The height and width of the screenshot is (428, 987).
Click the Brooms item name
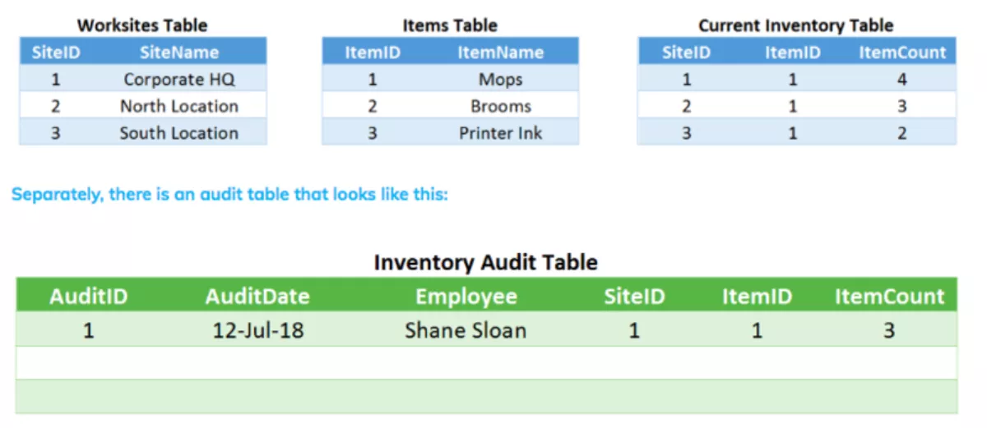(x=500, y=106)
